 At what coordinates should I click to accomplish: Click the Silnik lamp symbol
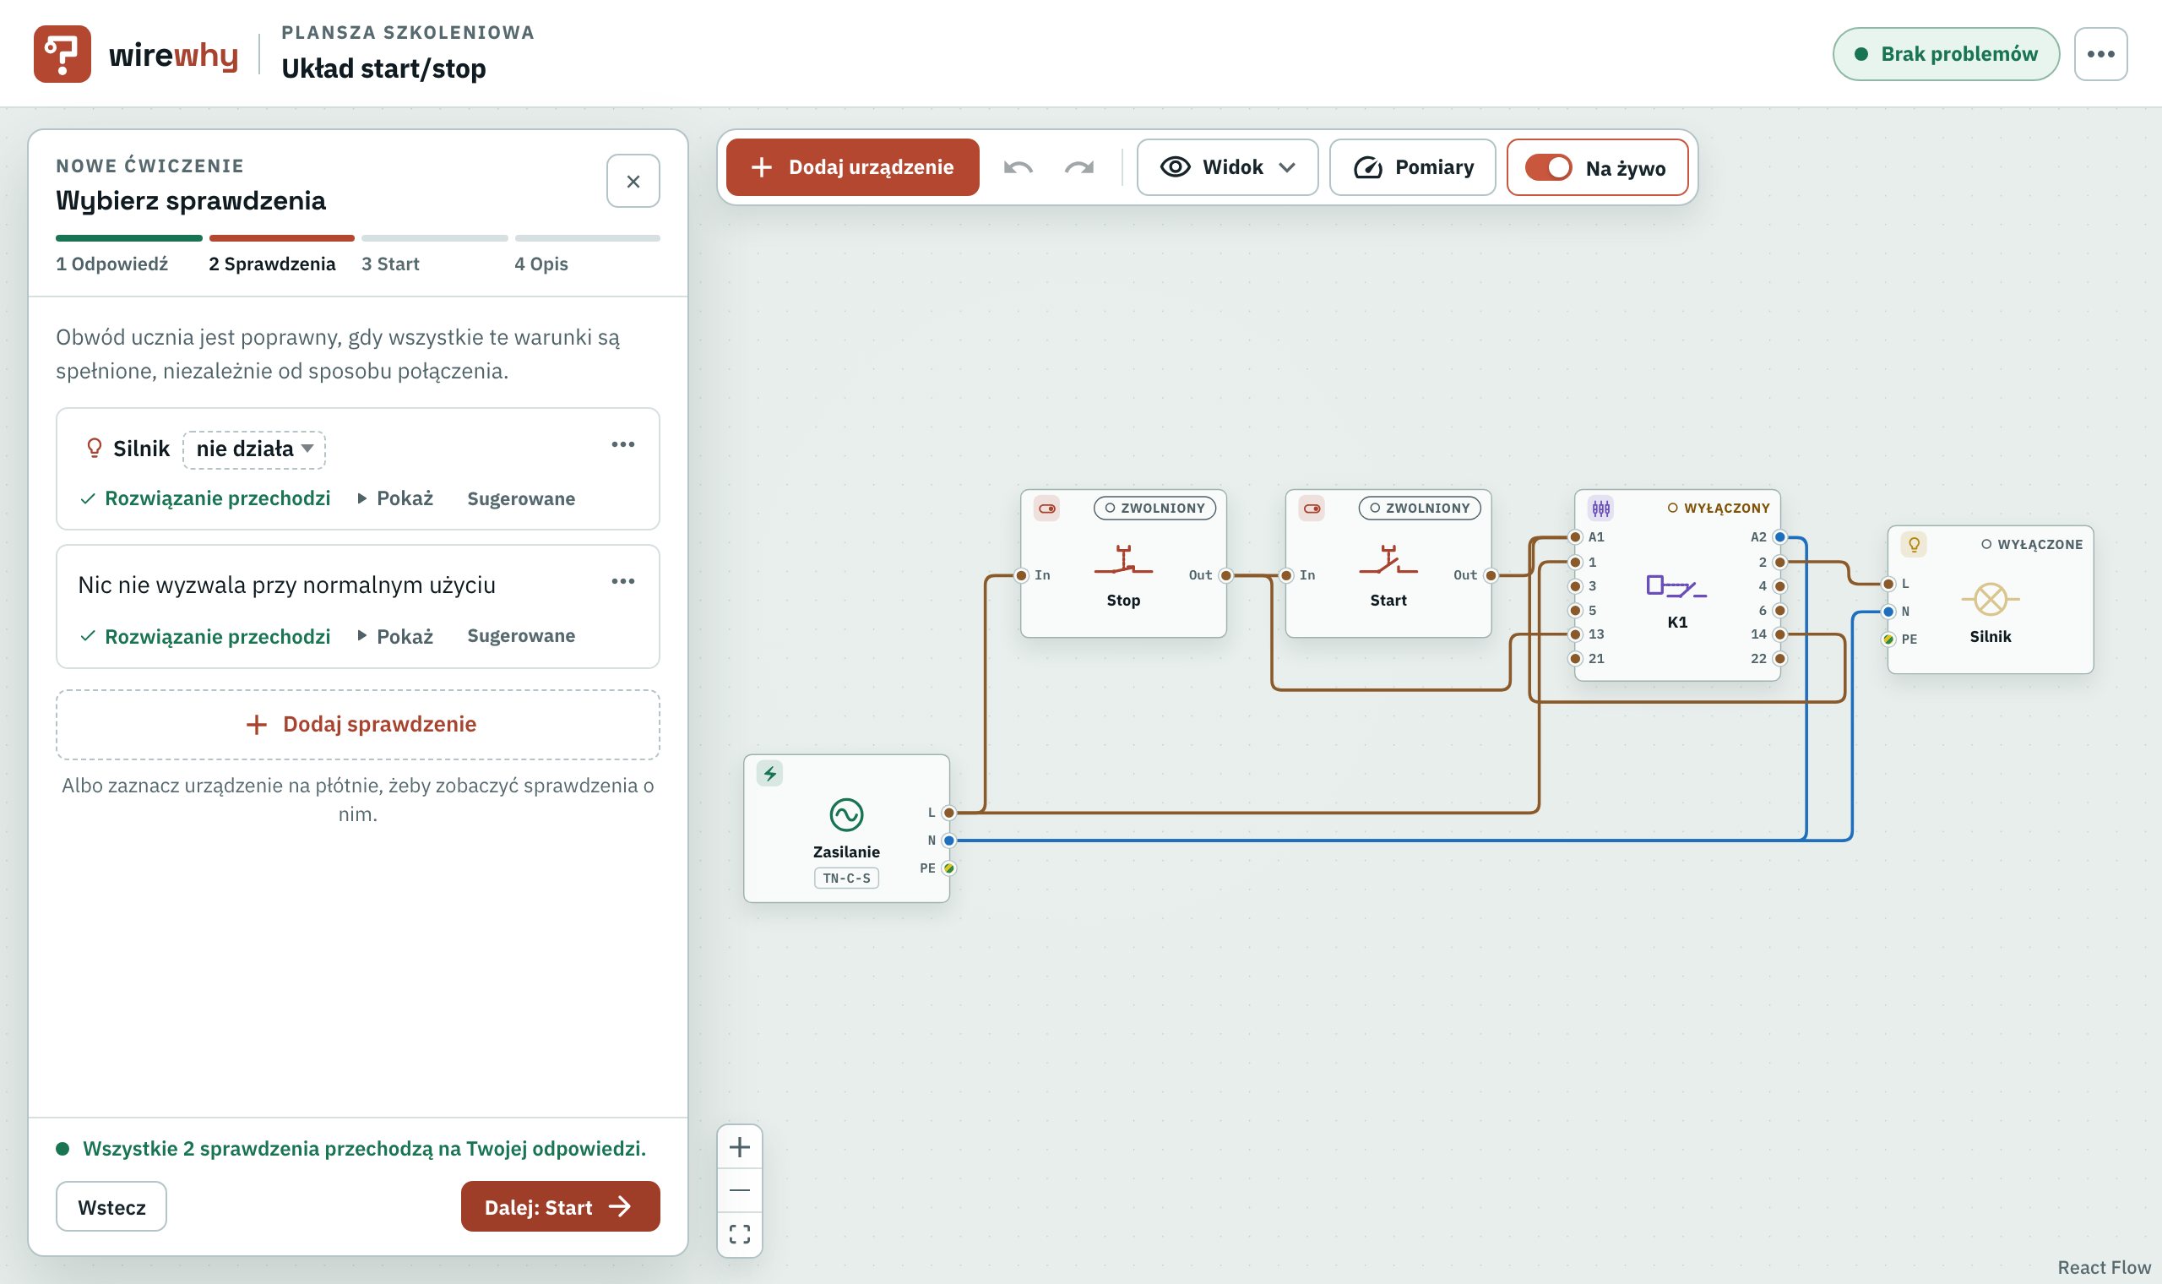pyautogui.click(x=1990, y=599)
